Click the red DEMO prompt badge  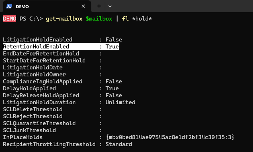[10, 18]
